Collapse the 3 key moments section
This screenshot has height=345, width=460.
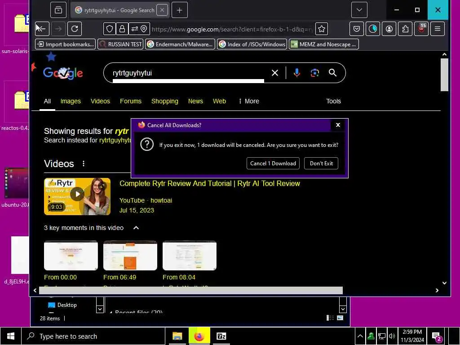pos(136,228)
